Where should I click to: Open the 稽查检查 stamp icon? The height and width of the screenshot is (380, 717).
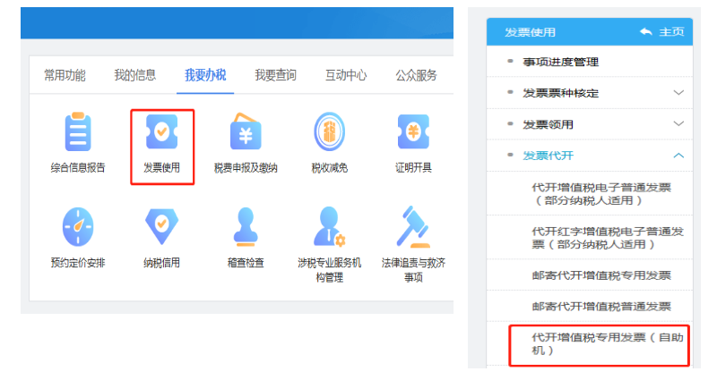246,227
